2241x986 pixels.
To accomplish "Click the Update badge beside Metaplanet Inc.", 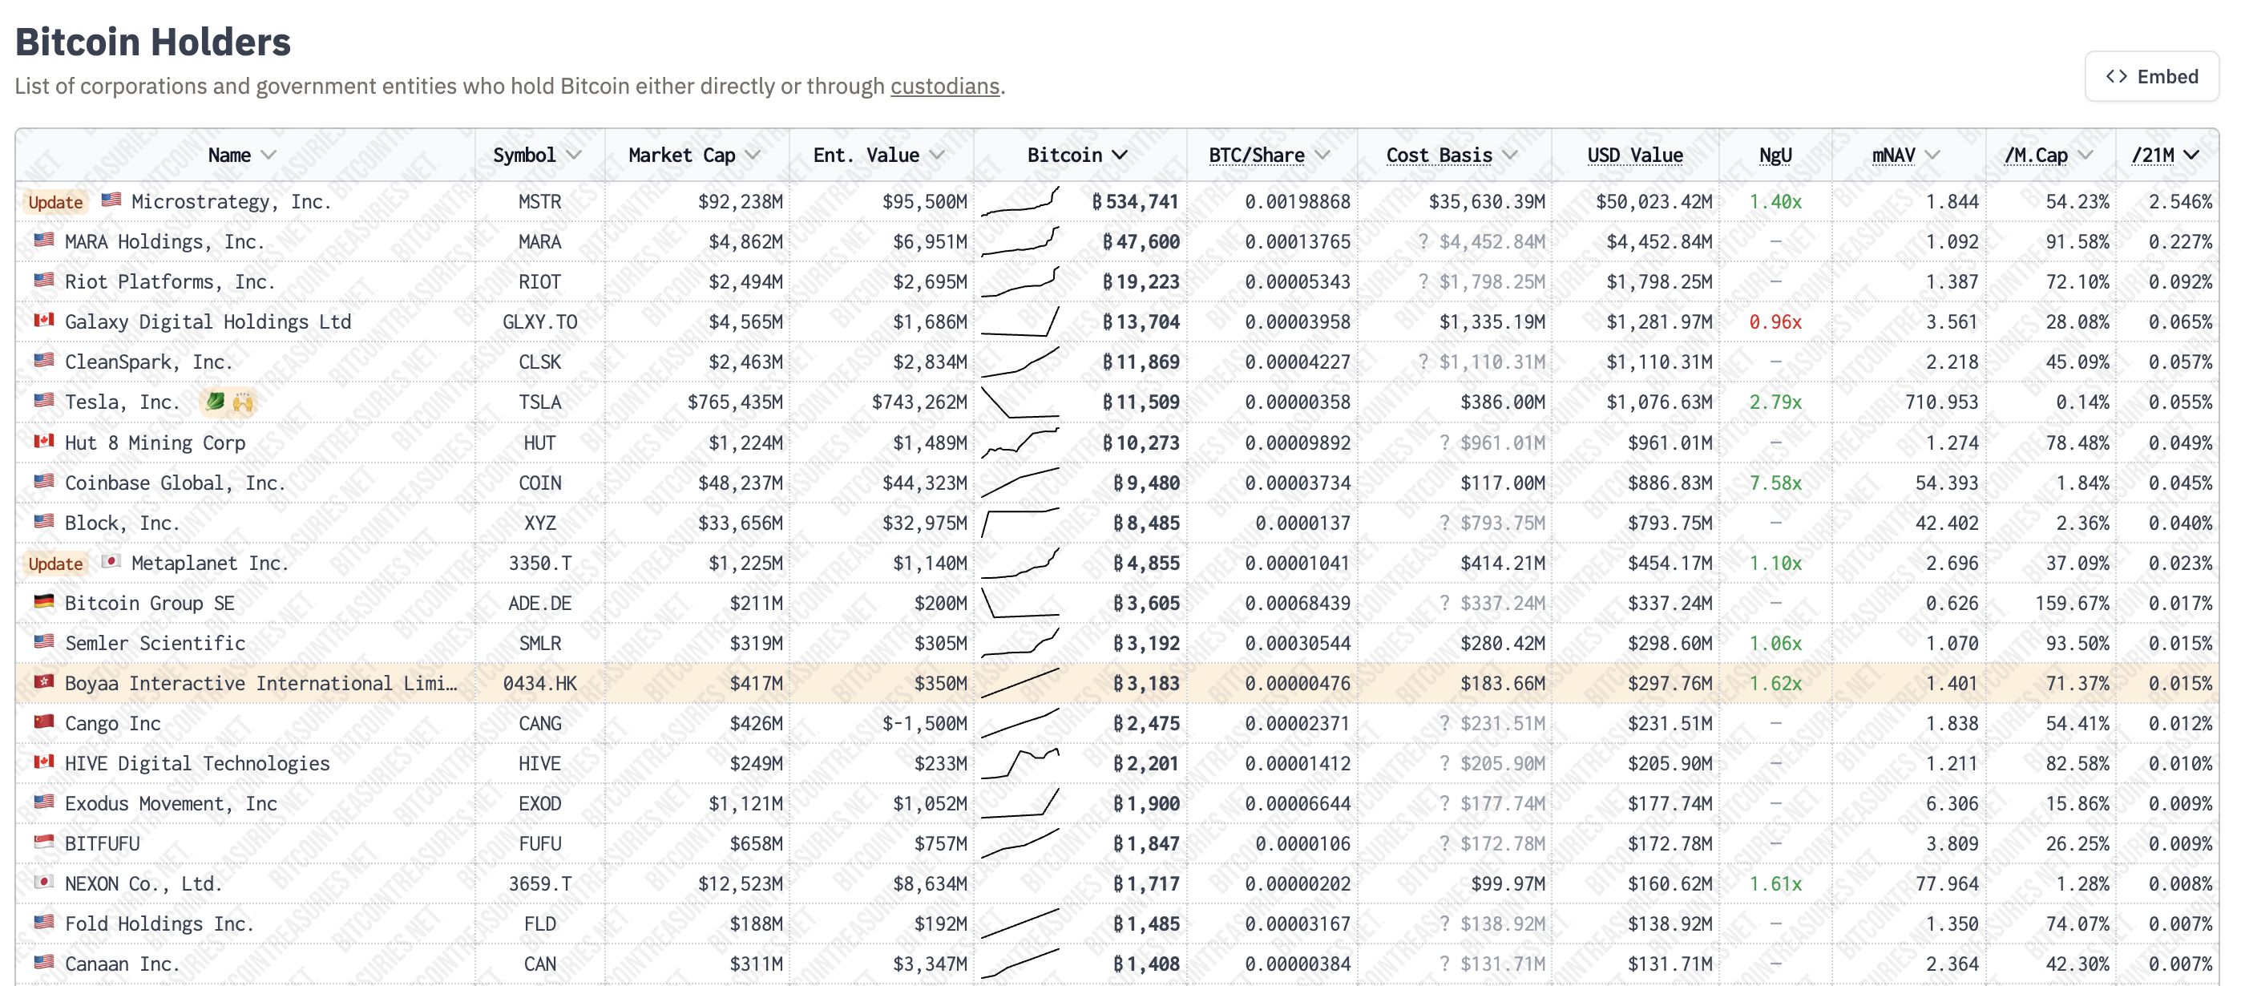I will pyautogui.click(x=55, y=563).
